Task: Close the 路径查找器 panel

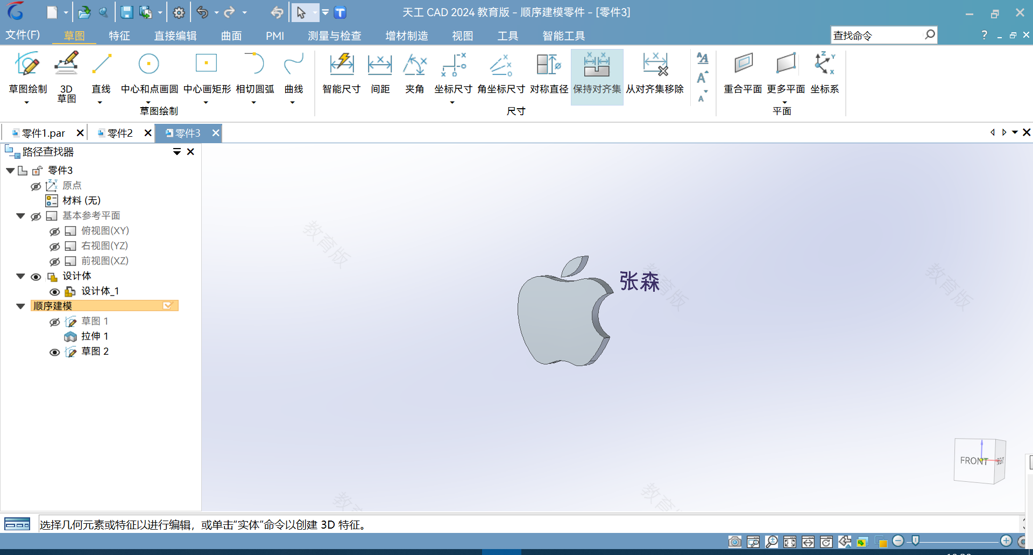Action: (190, 152)
